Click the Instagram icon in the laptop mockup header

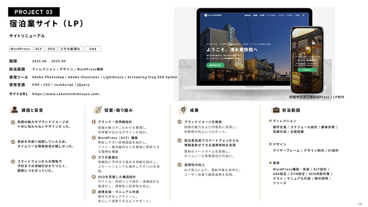[303, 15]
